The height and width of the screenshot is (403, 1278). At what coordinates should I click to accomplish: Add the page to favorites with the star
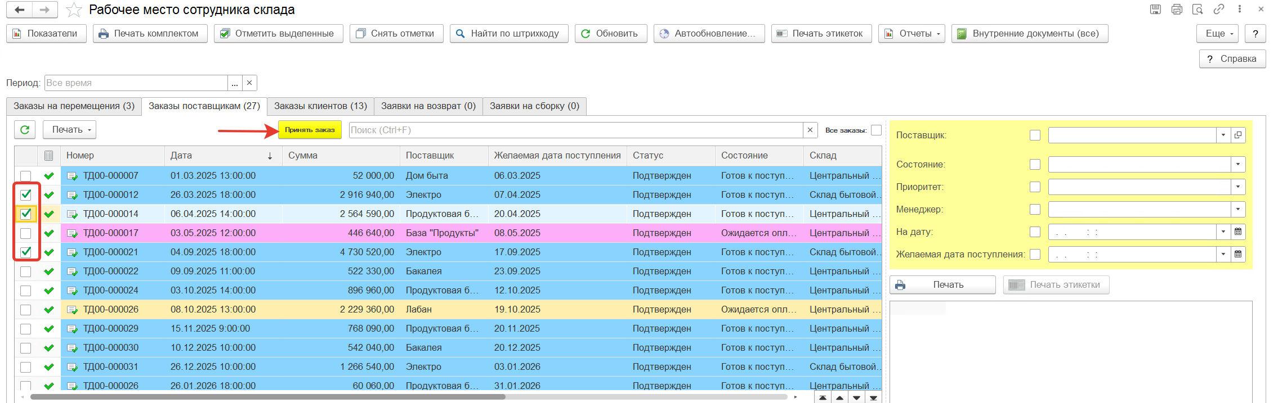pyautogui.click(x=74, y=10)
